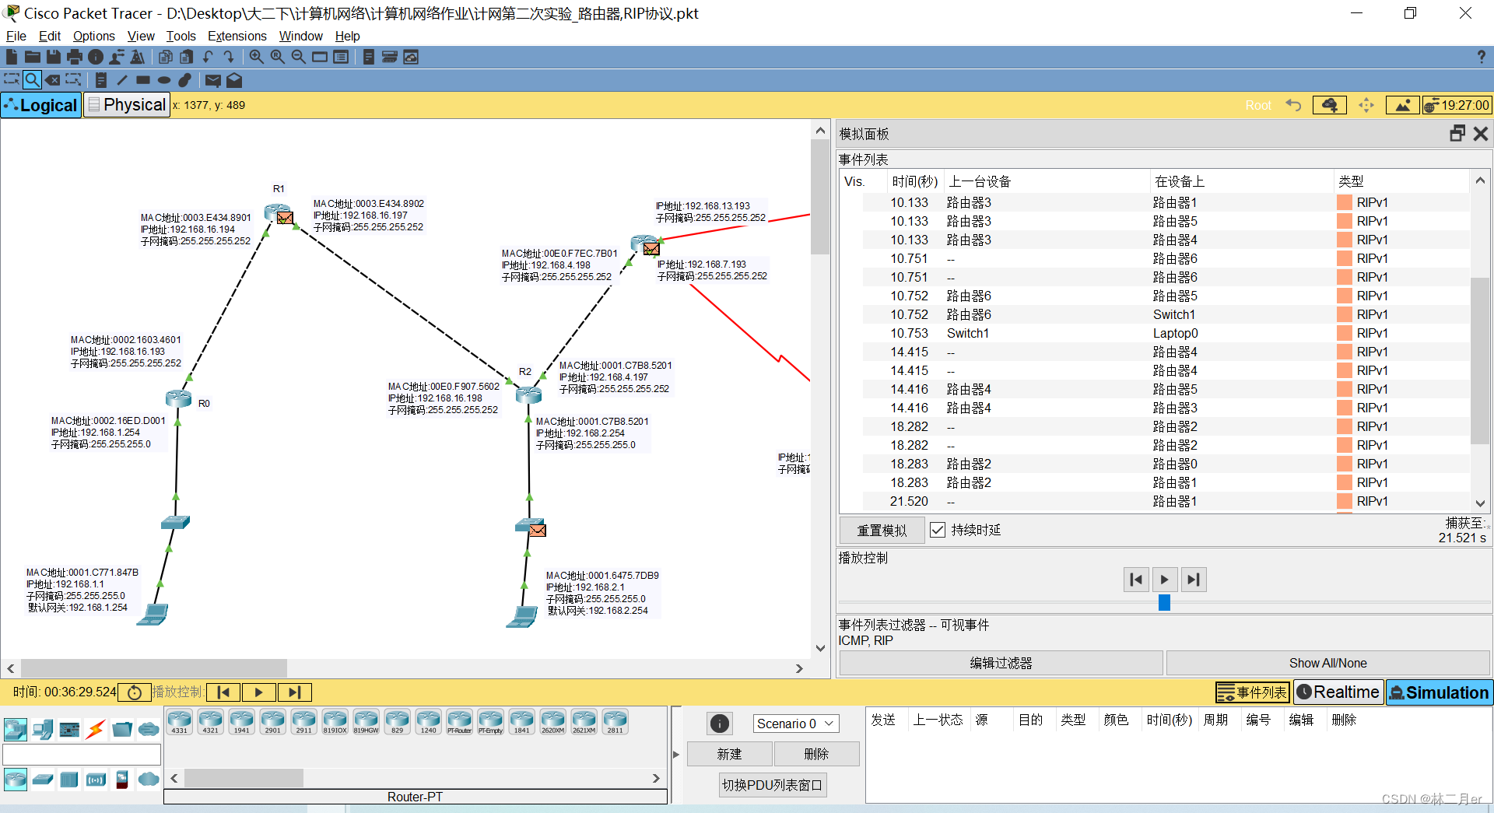Zoom in on the workspace
This screenshot has width=1494, height=813.
point(256,57)
